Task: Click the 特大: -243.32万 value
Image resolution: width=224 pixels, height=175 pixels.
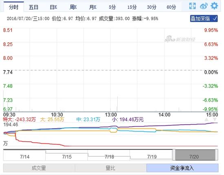Action: coord(20,120)
